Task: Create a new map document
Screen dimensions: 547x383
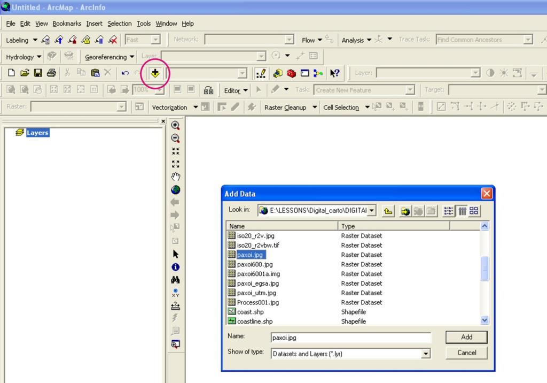Action: point(11,73)
